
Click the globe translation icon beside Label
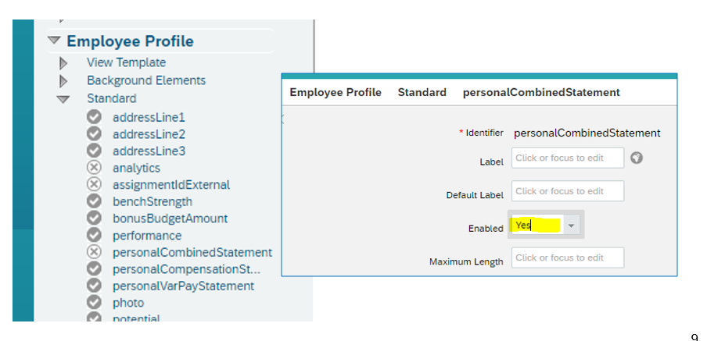636,158
